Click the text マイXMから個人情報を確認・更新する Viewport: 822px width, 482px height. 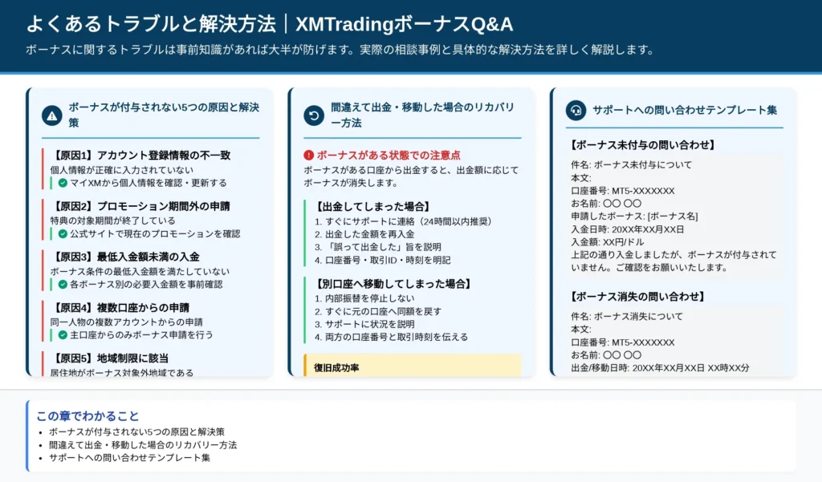[x=149, y=183]
